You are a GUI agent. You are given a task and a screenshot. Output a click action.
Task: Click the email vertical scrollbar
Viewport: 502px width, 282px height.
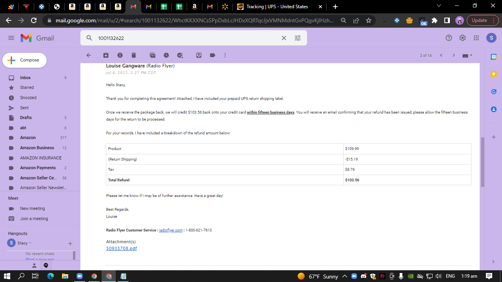click(482, 162)
